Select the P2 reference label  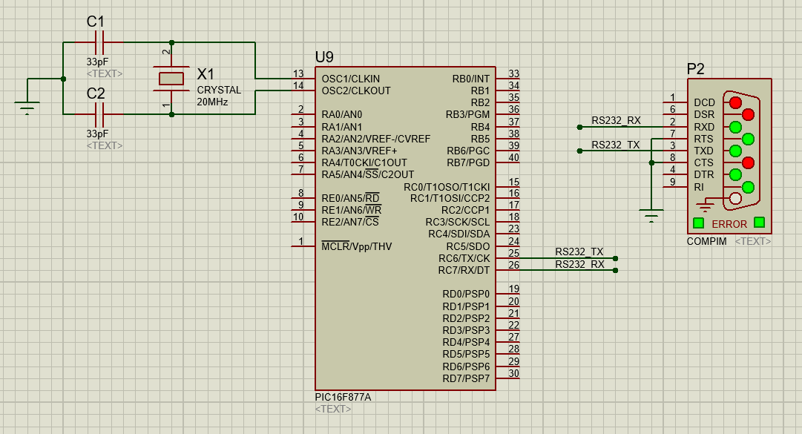click(x=695, y=69)
